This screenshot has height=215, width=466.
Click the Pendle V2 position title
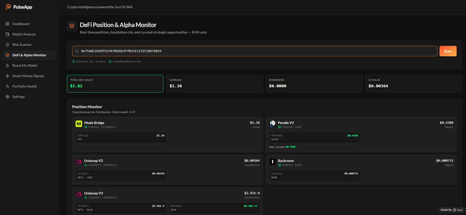pos(286,122)
